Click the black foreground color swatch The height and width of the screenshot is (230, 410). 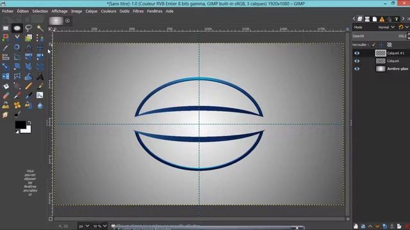[x=20, y=125]
